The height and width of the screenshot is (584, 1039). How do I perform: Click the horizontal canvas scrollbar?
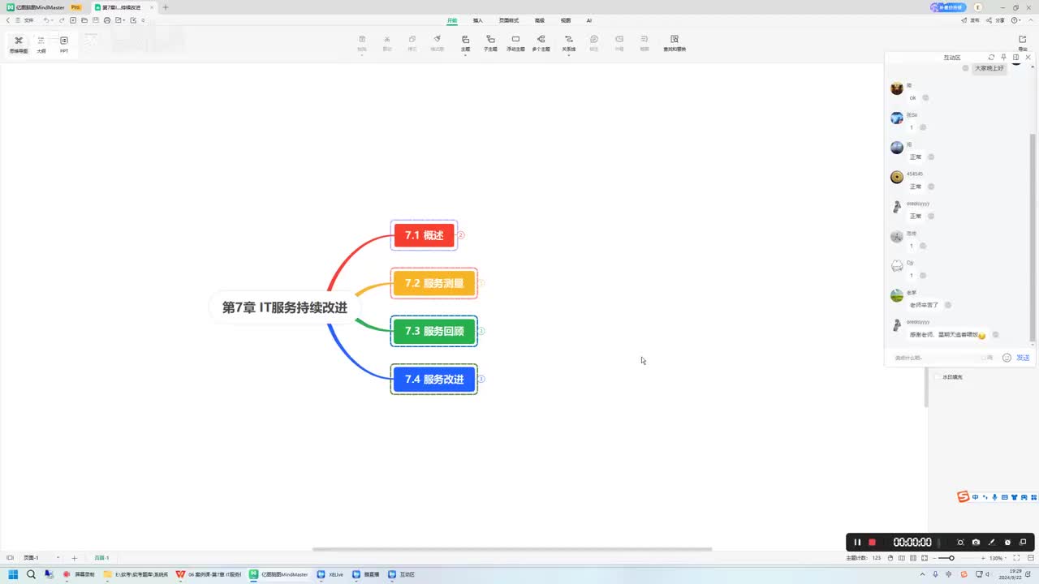point(511,549)
